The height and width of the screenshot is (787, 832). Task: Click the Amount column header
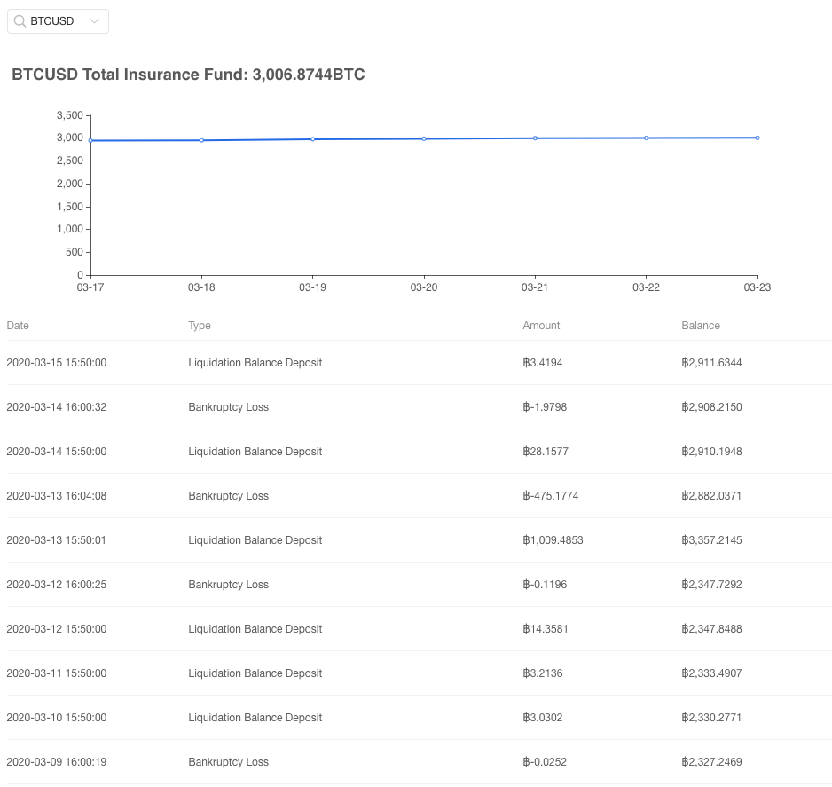coord(541,326)
